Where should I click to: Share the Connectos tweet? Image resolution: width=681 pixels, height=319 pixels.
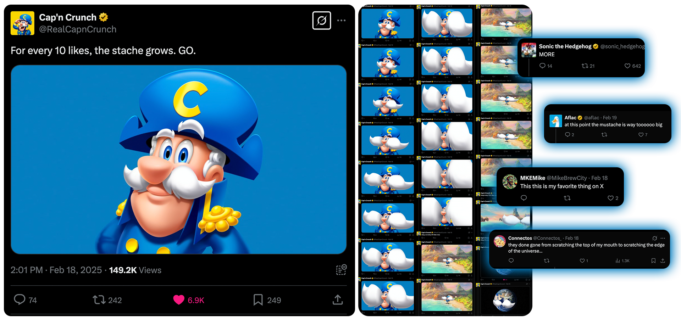click(x=663, y=261)
